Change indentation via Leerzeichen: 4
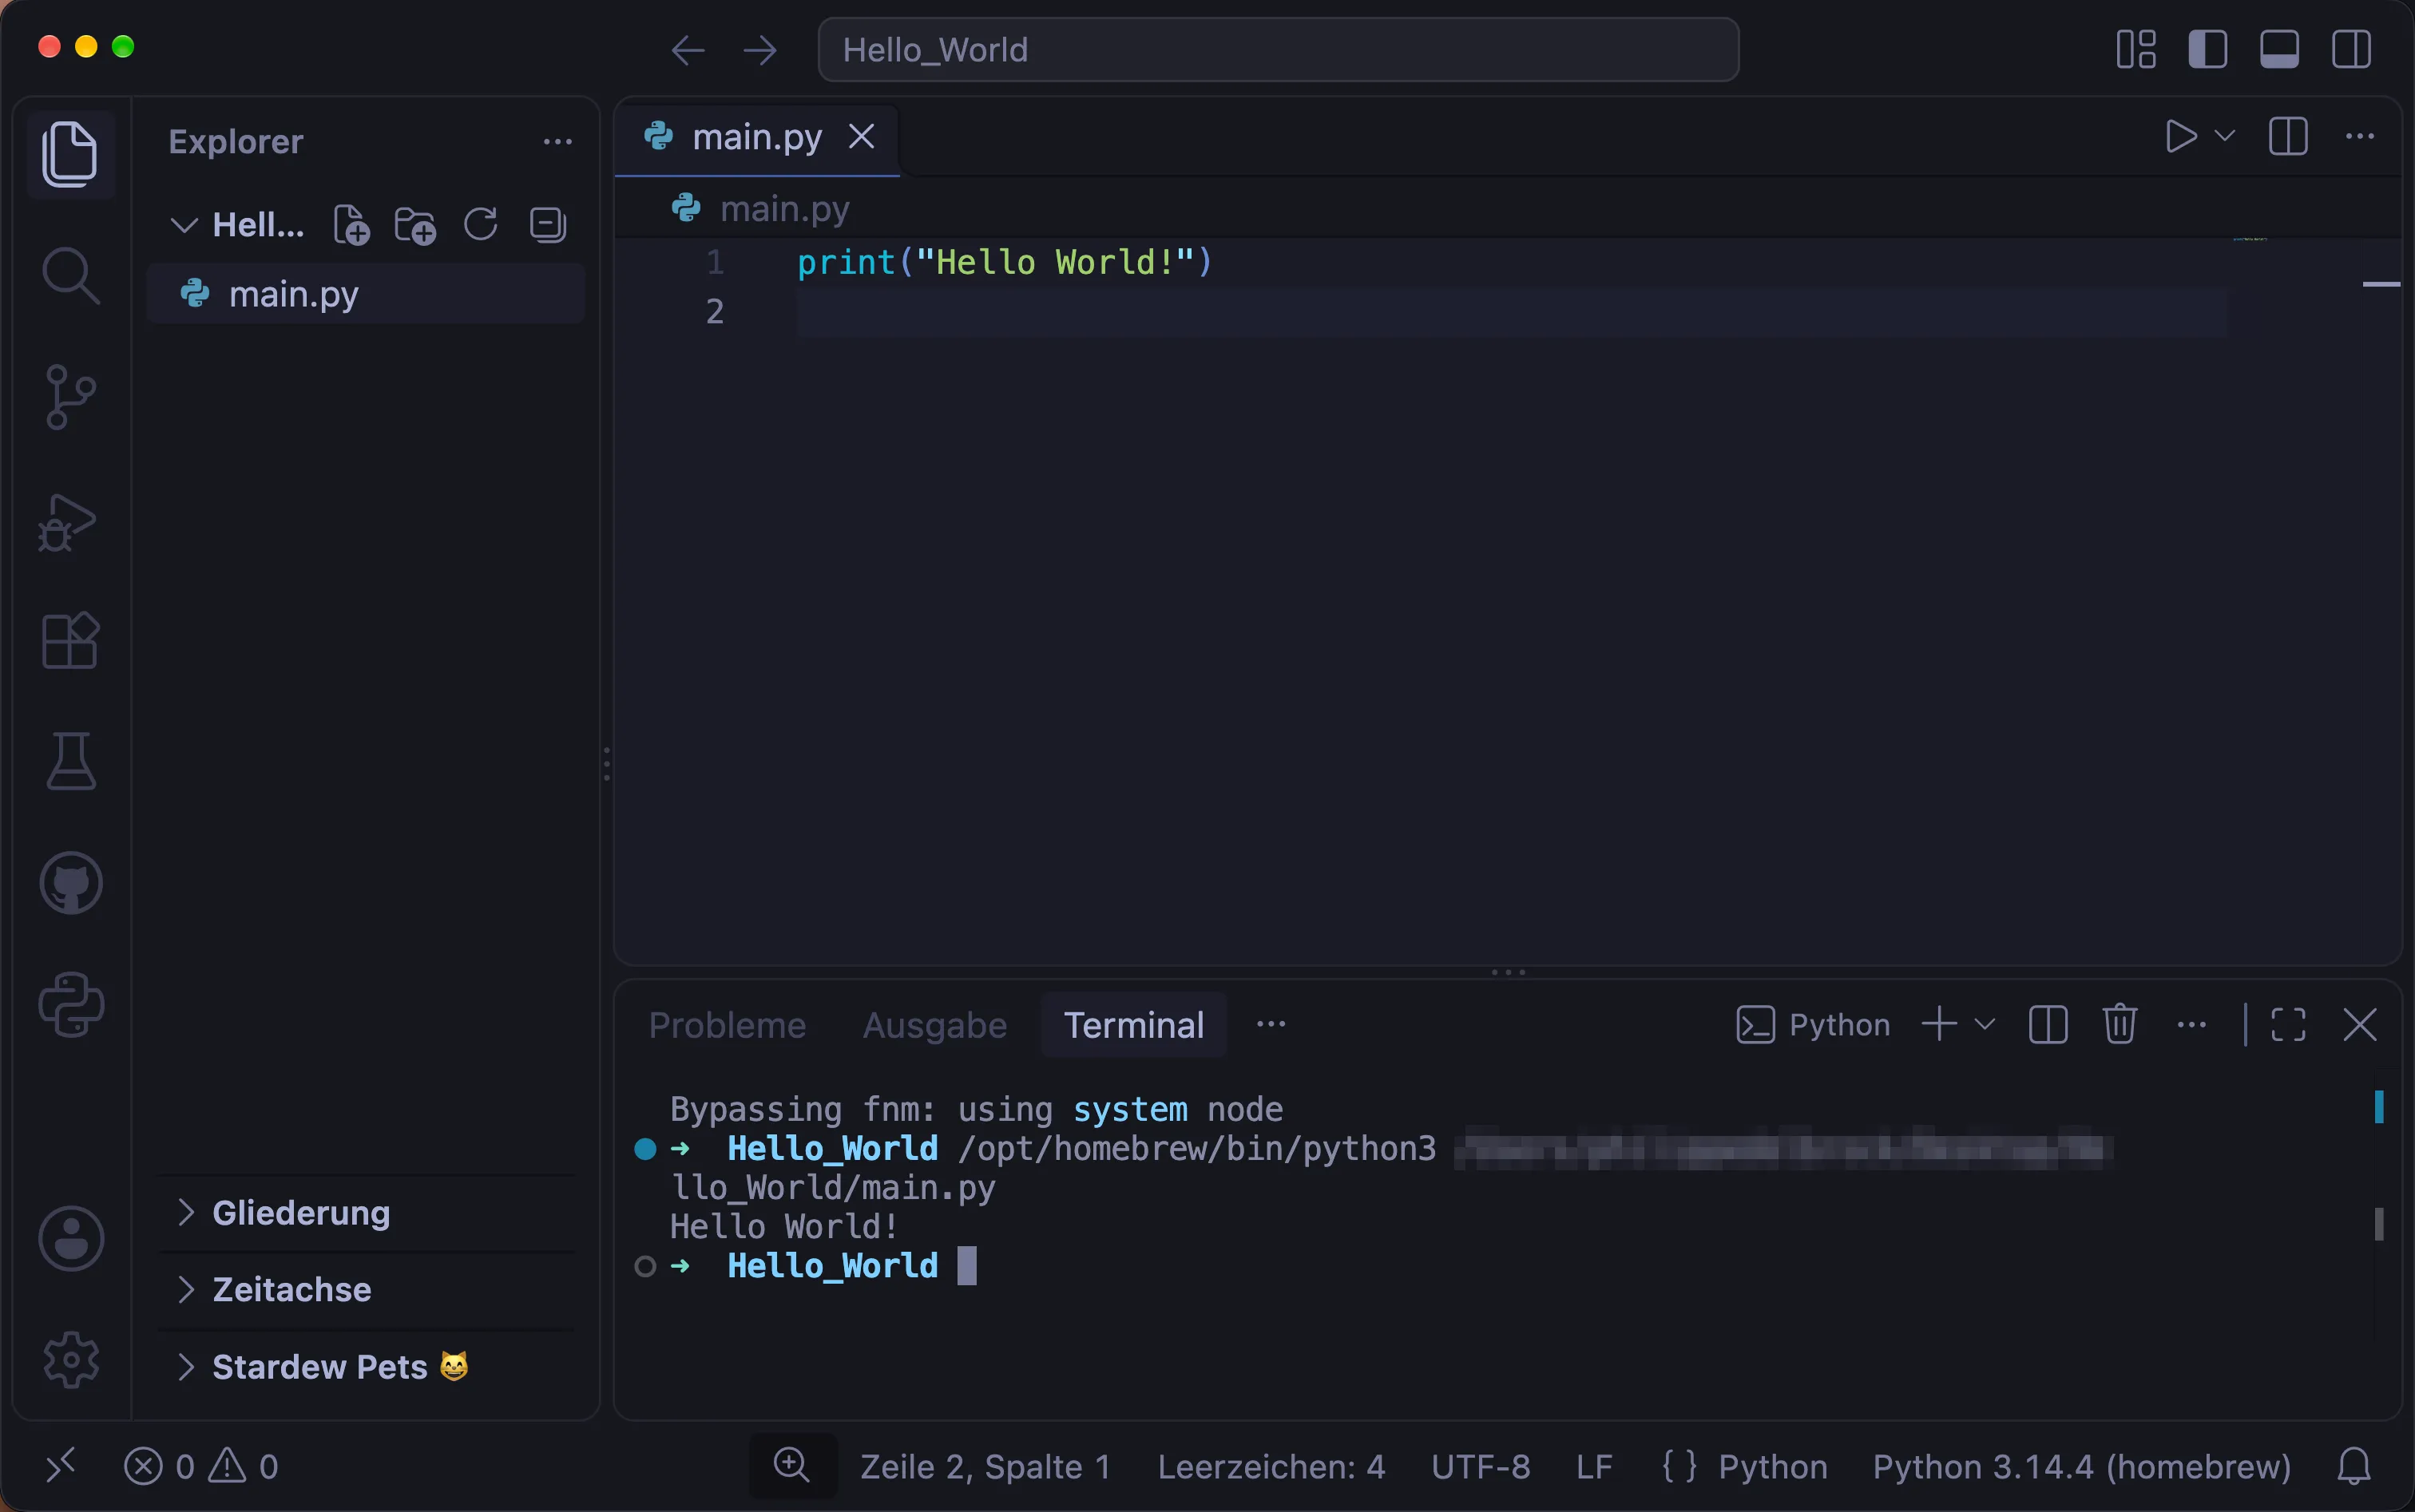This screenshot has width=2415, height=1512. click(x=1271, y=1467)
